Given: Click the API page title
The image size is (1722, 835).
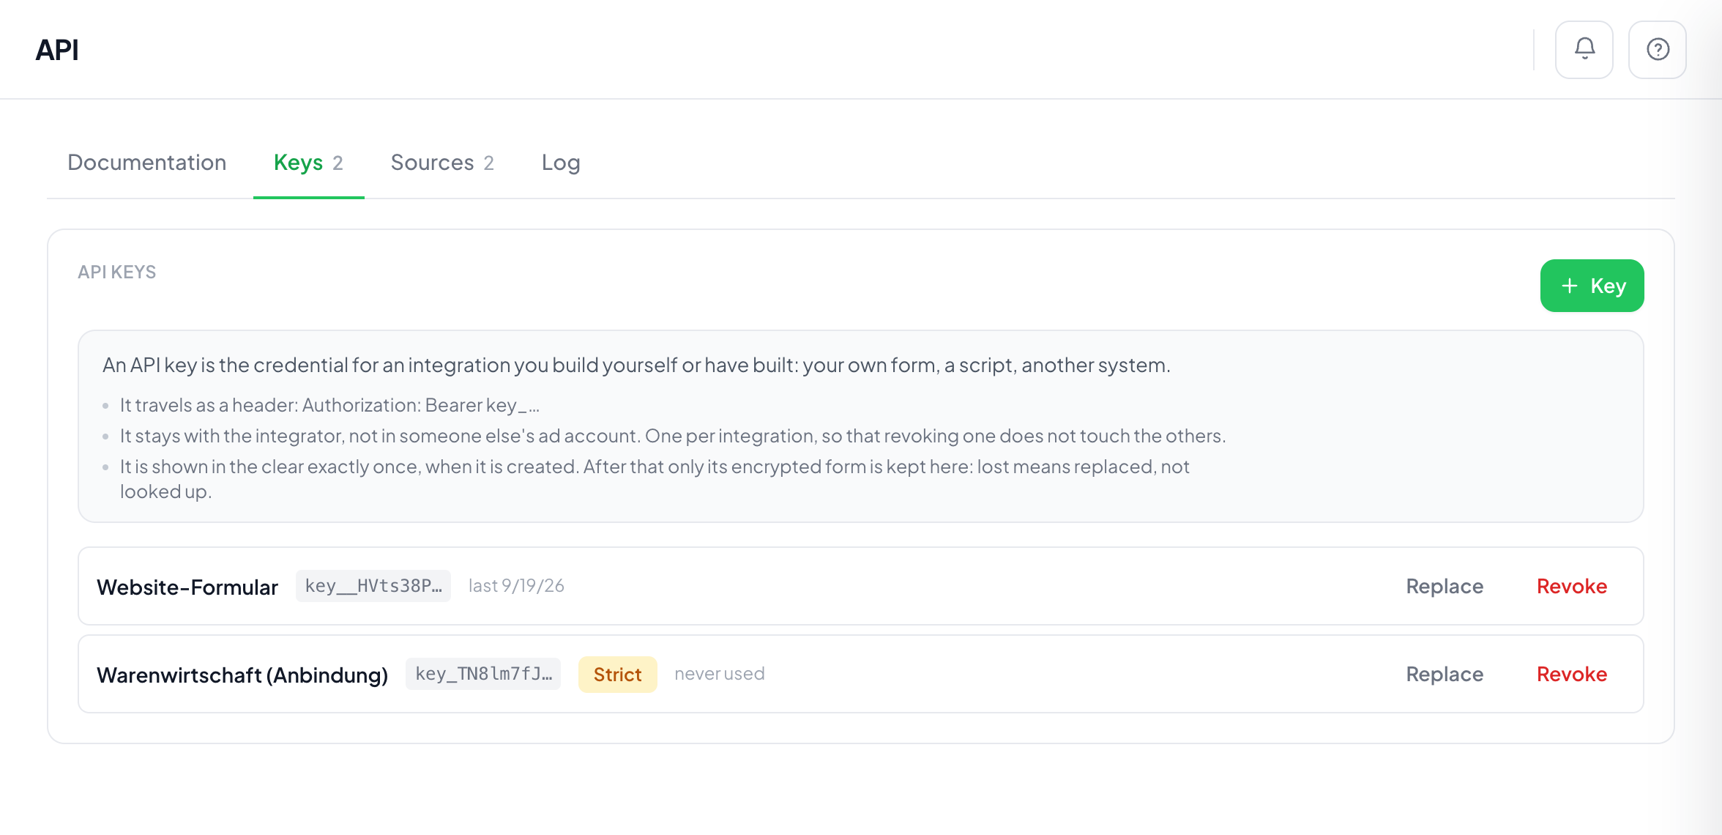Looking at the screenshot, I should (x=57, y=50).
